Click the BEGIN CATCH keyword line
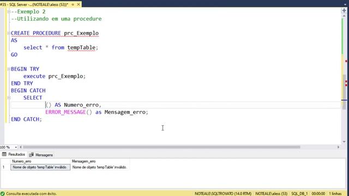The height and width of the screenshot is (196, 349). [x=28, y=91]
